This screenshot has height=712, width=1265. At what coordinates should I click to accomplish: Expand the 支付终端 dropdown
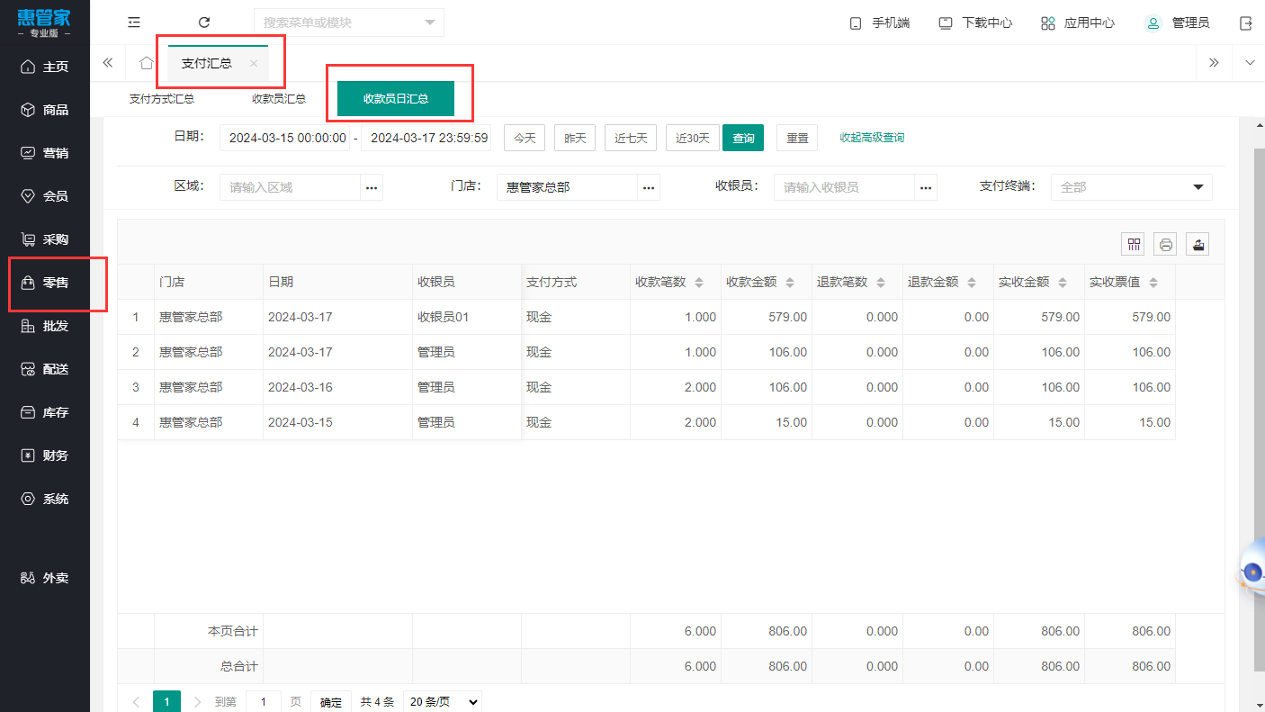coord(1131,187)
